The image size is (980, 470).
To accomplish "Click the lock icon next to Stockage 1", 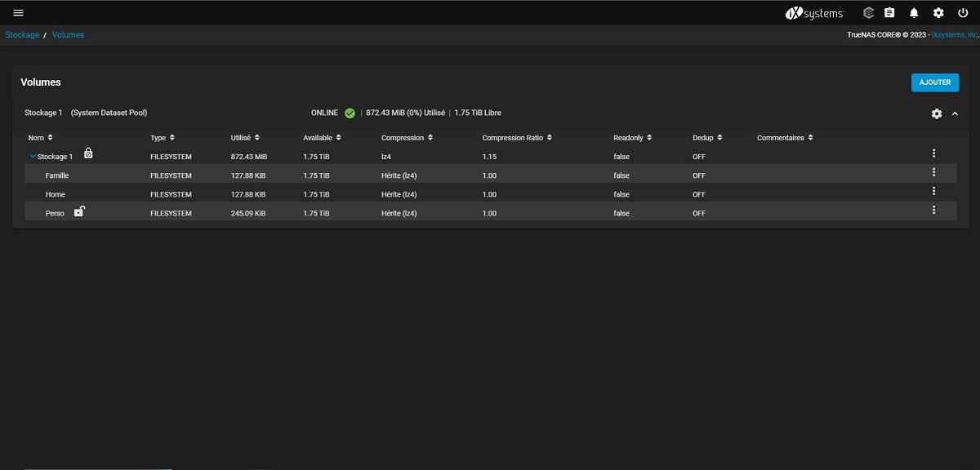I will pos(88,154).
